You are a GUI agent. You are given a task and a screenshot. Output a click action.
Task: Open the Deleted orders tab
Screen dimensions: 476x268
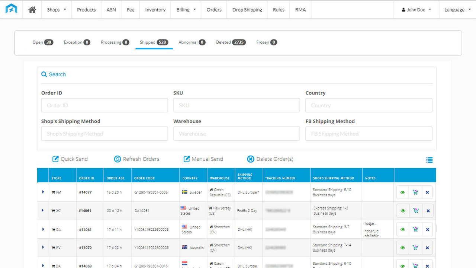[x=231, y=42]
